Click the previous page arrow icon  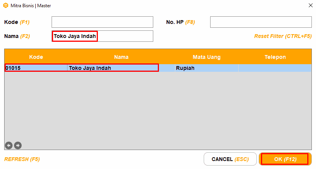pyautogui.click(x=9, y=145)
